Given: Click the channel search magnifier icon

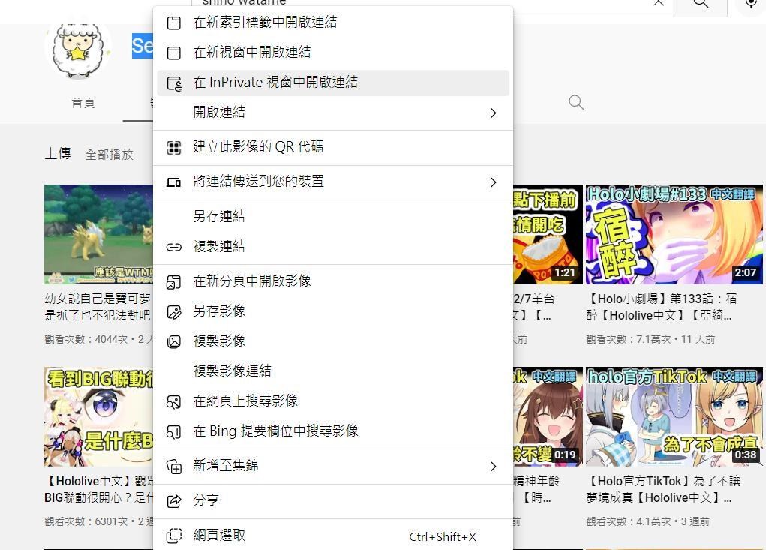Looking at the screenshot, I should [x=576, y=103].
